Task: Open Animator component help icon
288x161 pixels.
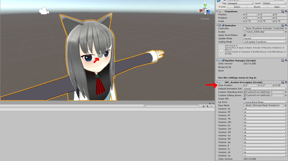Action: click(x=283, y=25)
